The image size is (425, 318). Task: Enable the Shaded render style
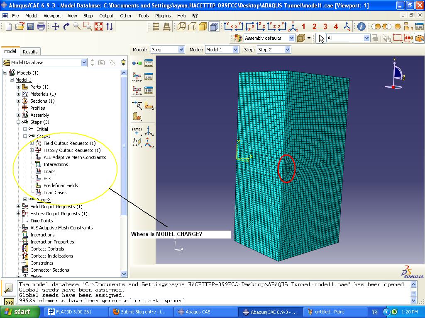pyautogui.click(x=203, y=26)
